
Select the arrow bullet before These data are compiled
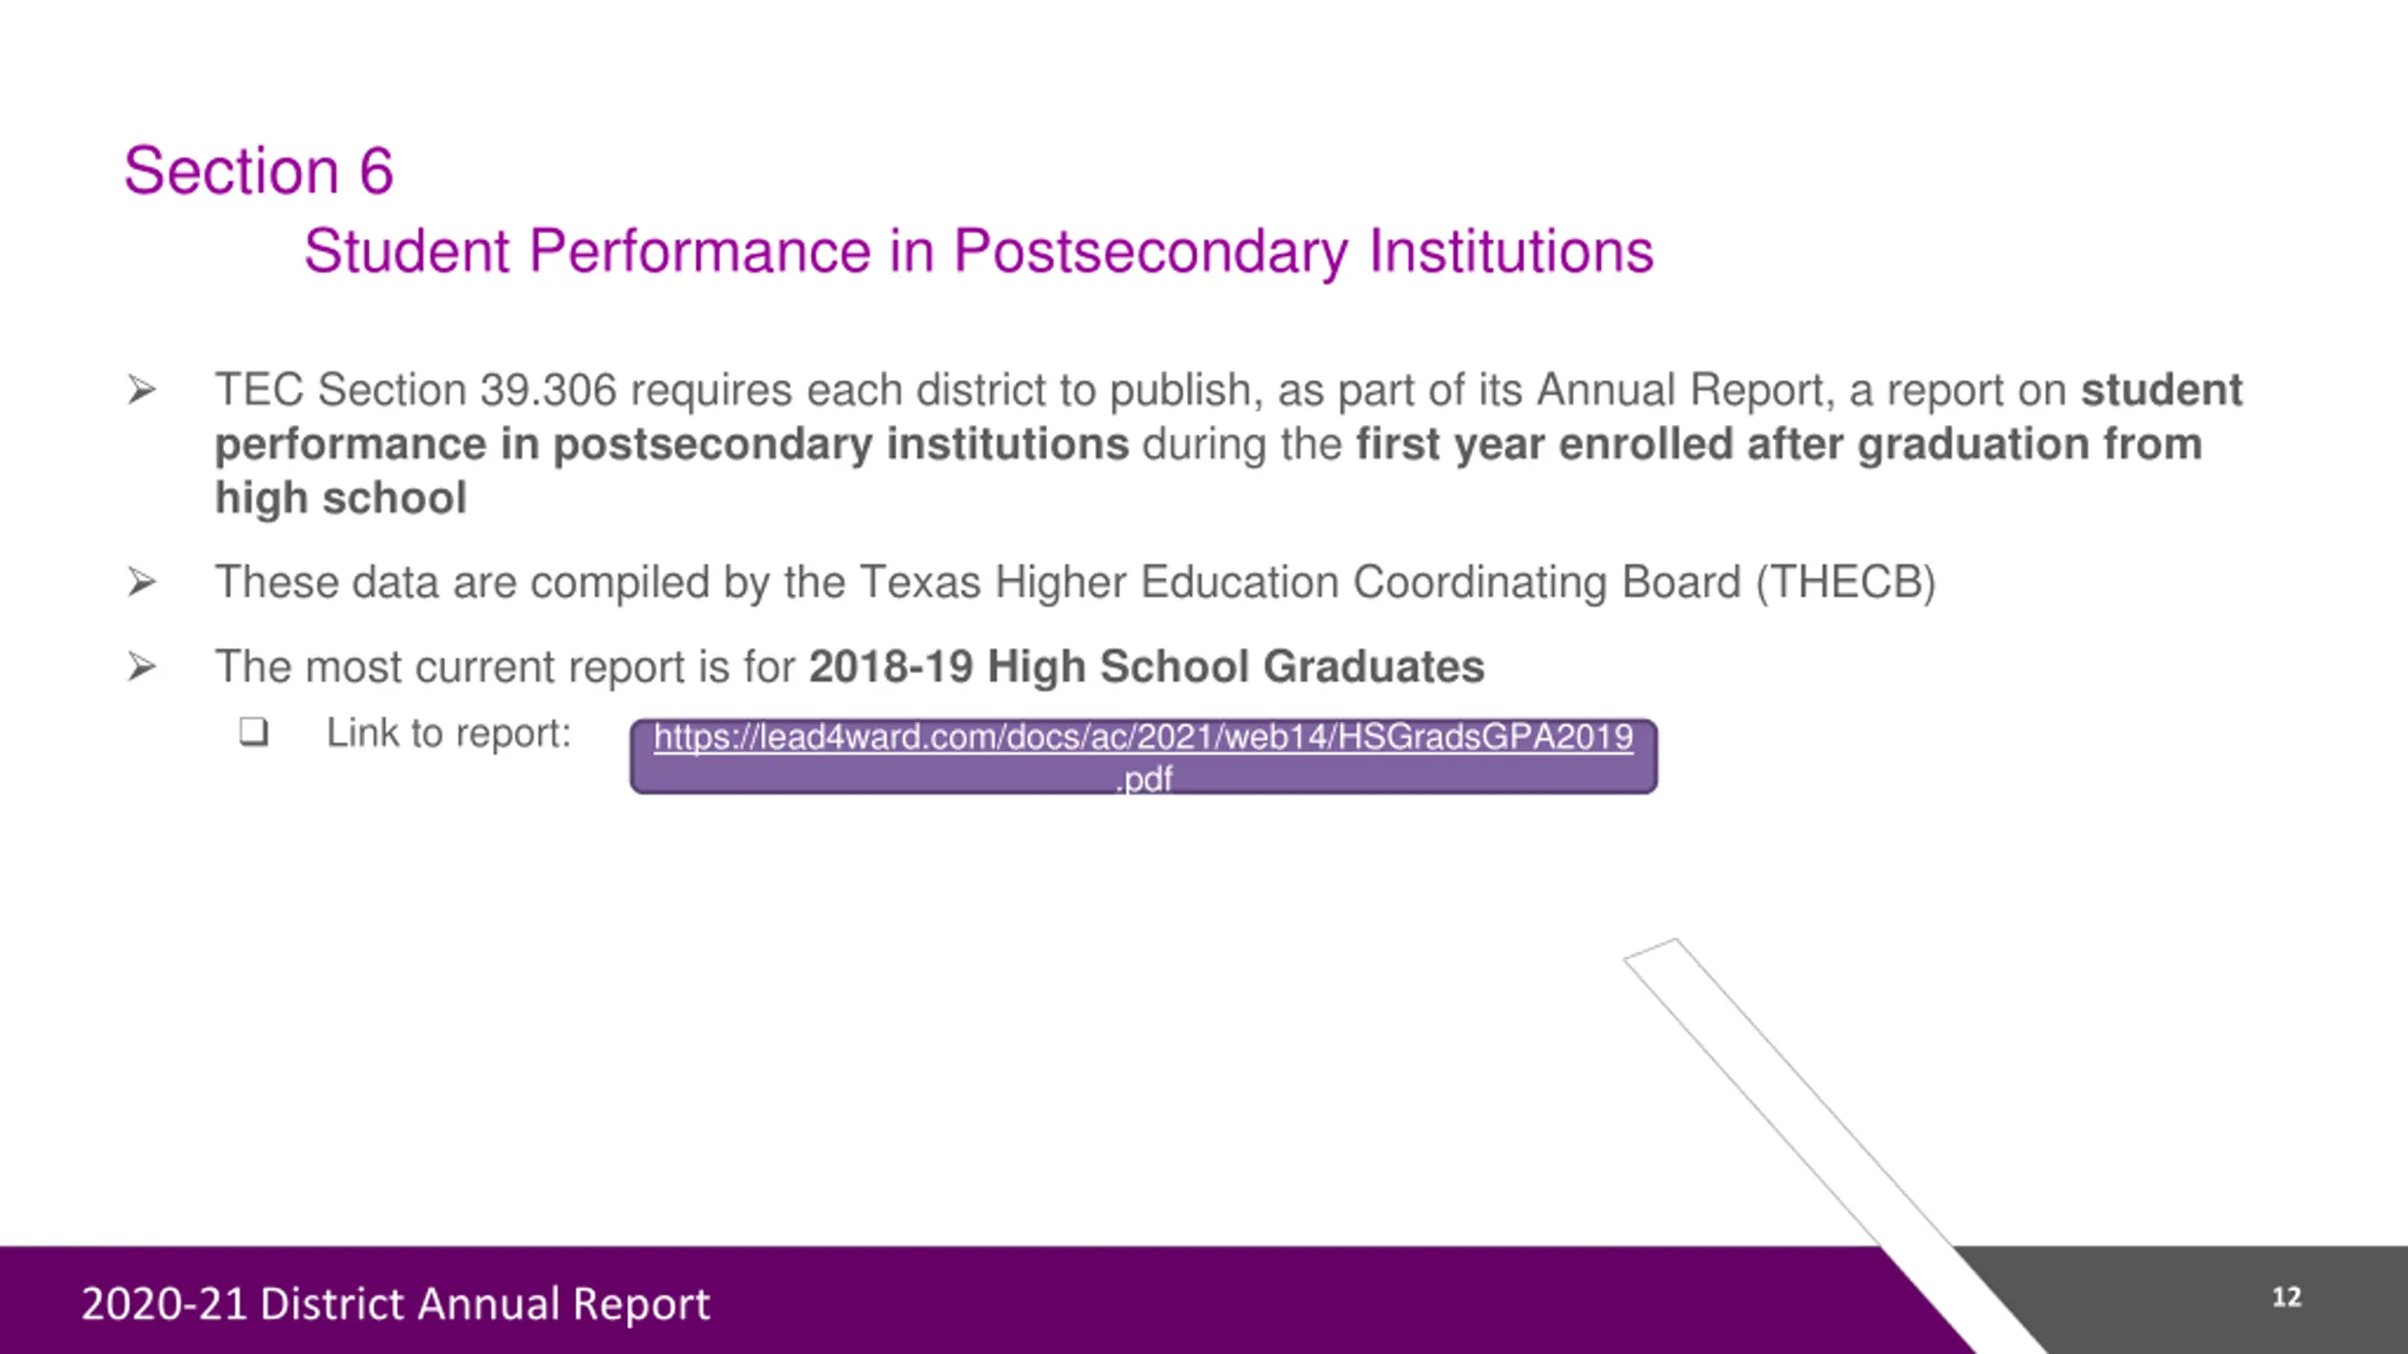tap(141, 582)
